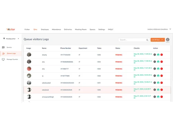Print token for visitor sj
This screenshot has width=173, height=129.
pyautogui.click(x=158, y=76)
